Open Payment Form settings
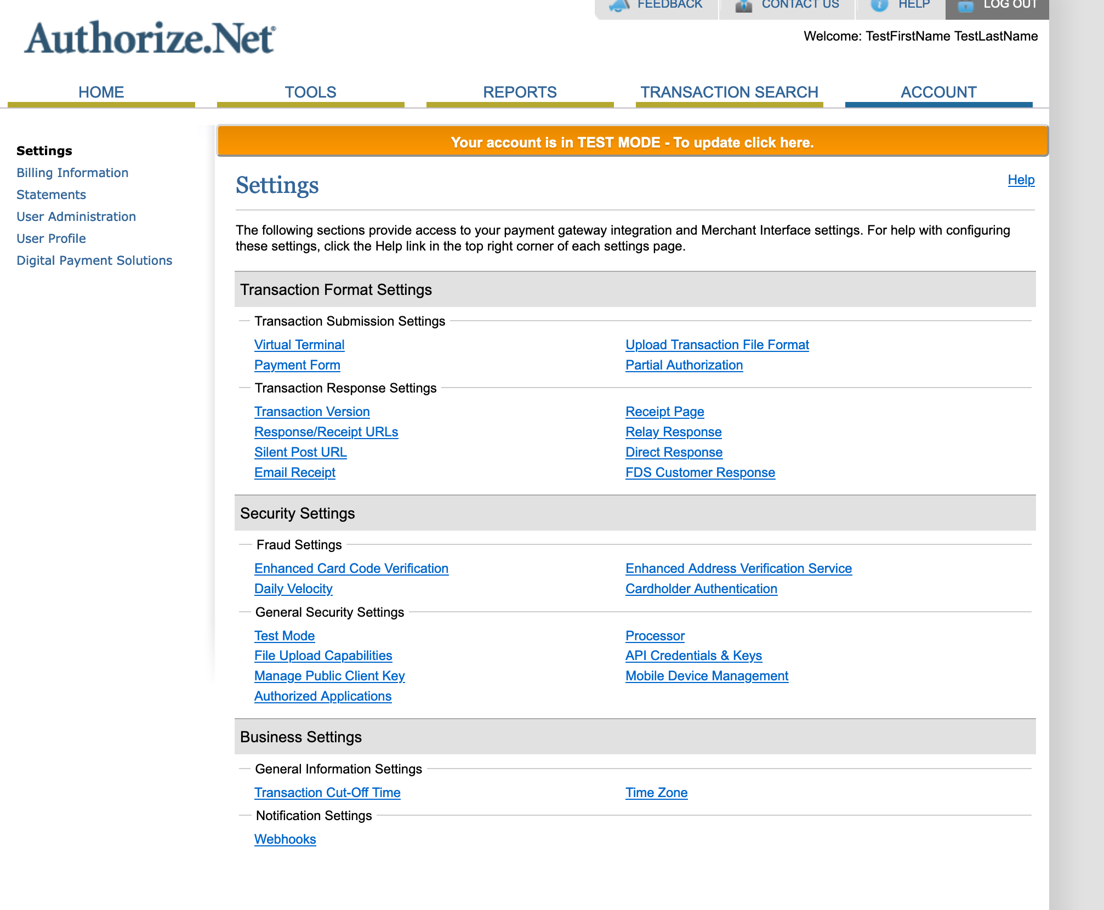Viewport: 1104px width, 910px height. click(x=297, y=365)
